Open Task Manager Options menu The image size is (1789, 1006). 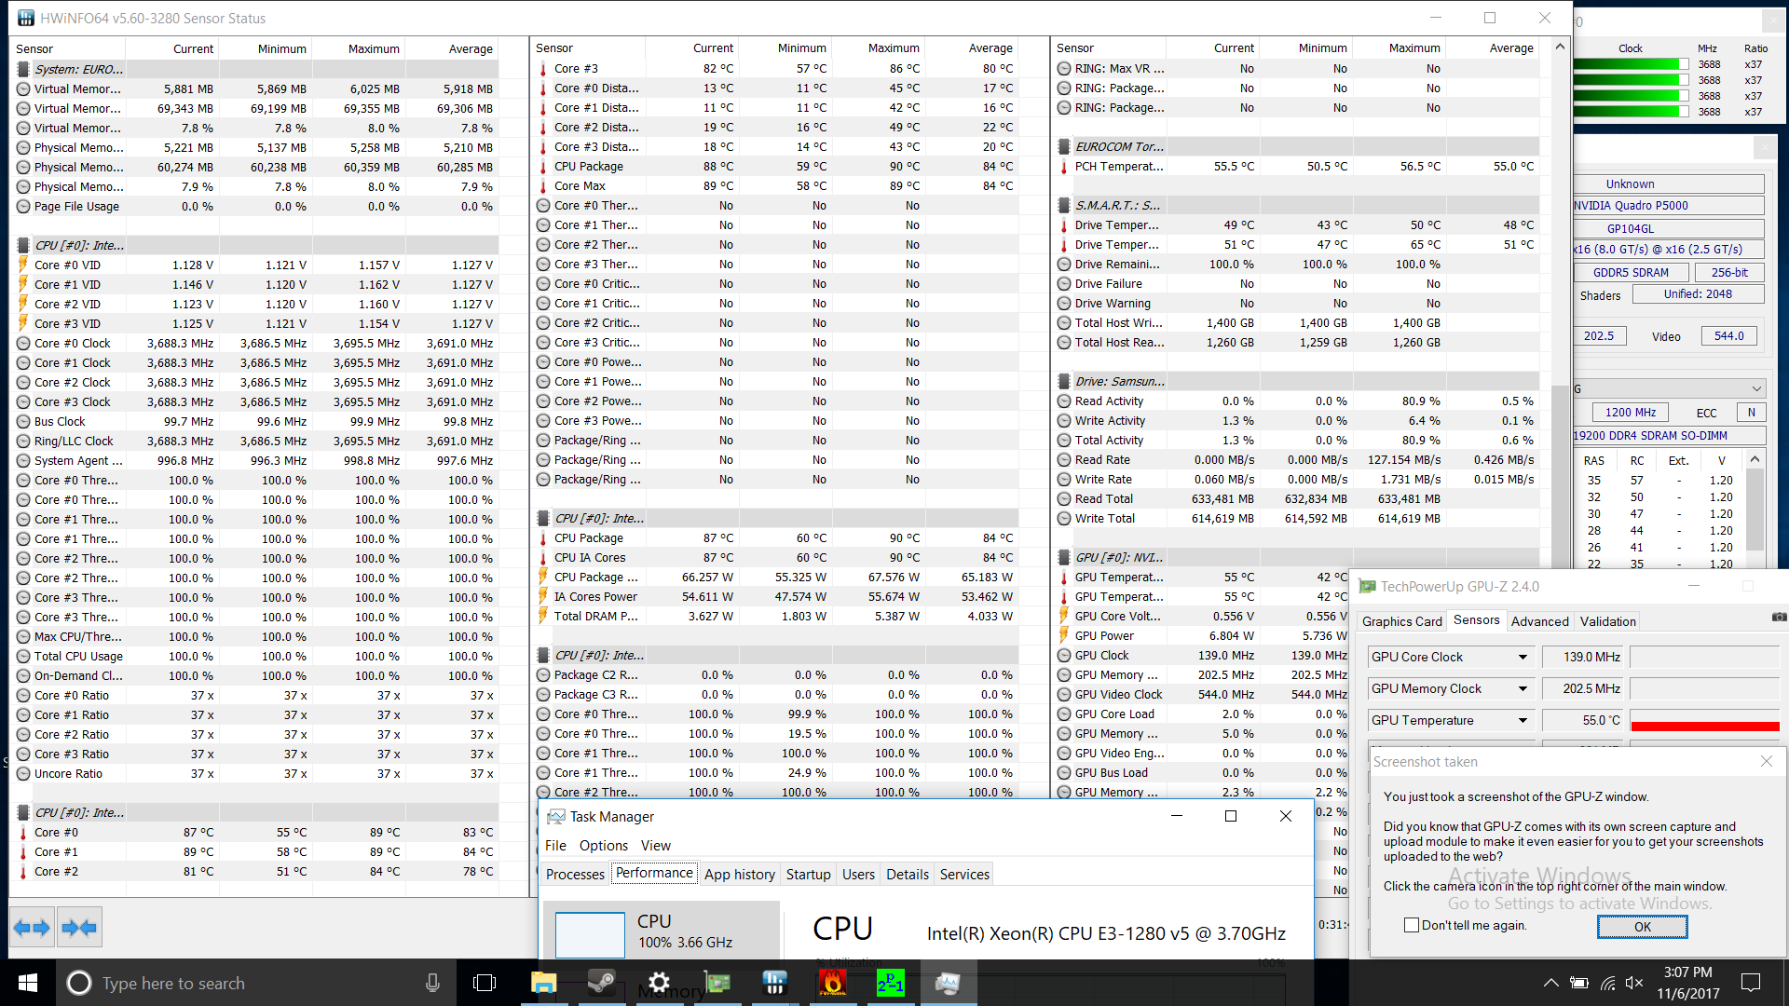pos(603,845)
